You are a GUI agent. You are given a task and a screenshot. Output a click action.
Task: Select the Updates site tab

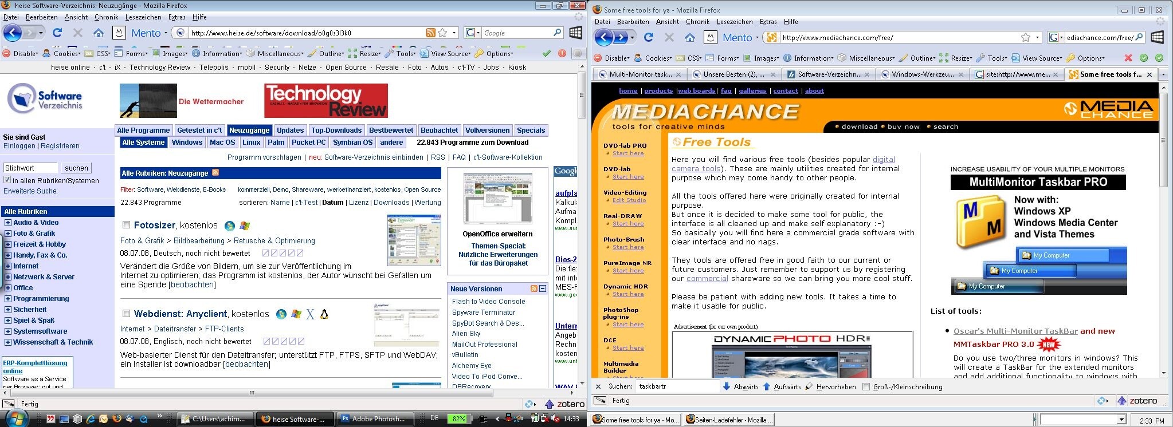pos(291,131)
